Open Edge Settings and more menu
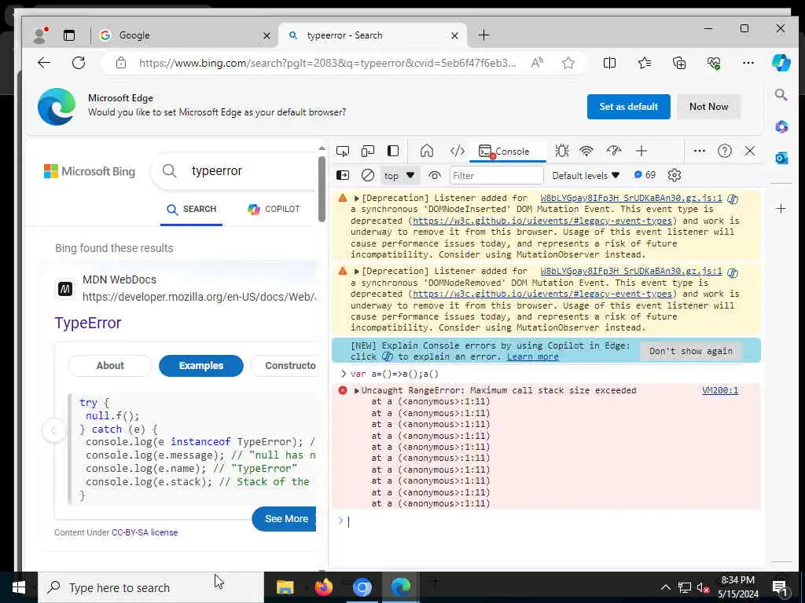Image resolution: width=805 pixels, height=603 pixels. click(748, 63)
